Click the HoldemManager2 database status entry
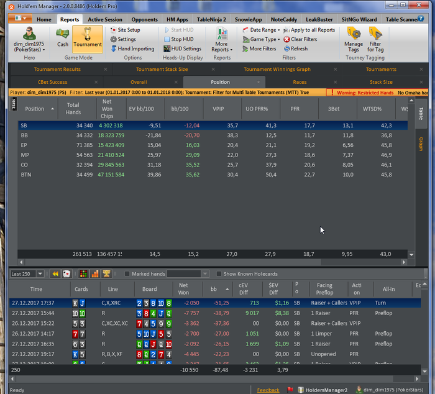 [x=323, y=390]
